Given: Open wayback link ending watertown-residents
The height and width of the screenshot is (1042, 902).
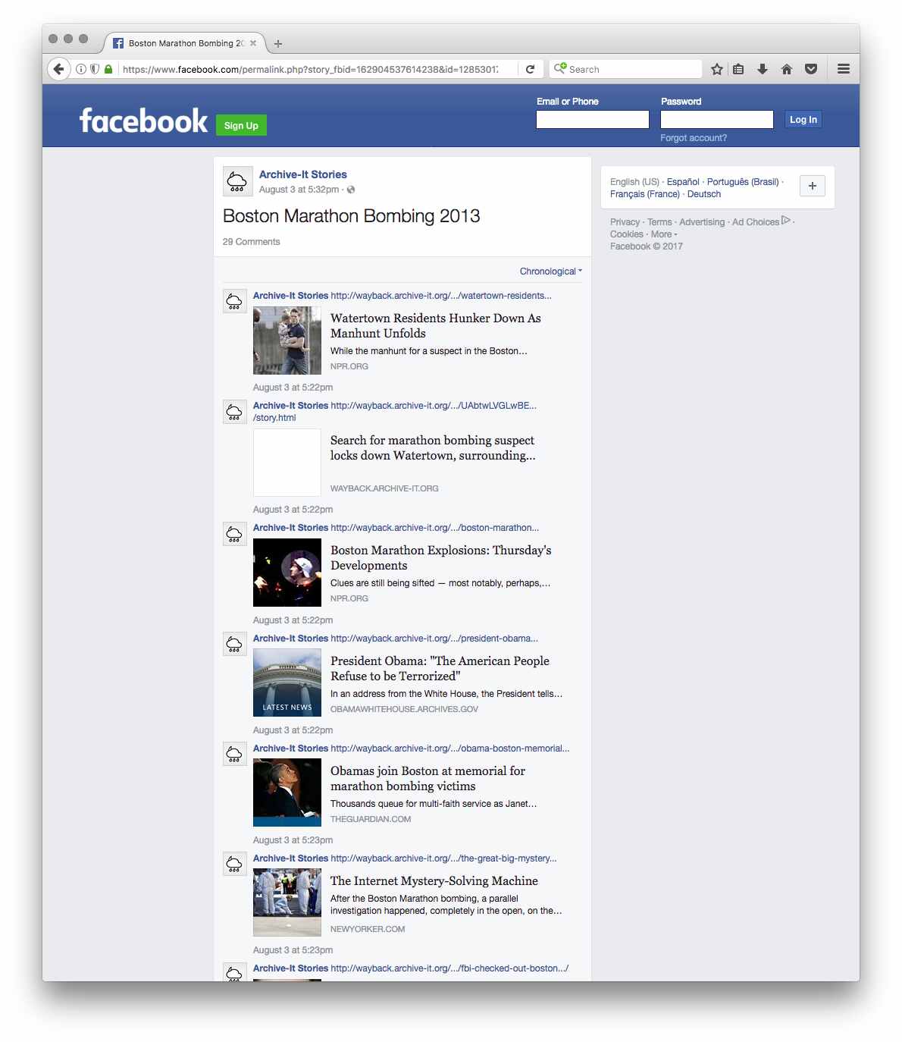Looking at the screenshot, I should tap(441, 296).
